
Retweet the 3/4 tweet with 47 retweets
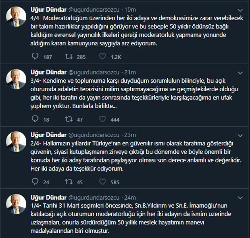tap(69, 119)
